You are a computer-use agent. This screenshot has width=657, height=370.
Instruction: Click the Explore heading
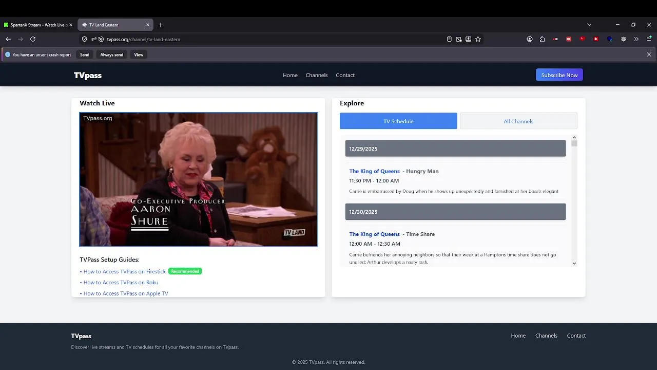pyautogui.click(x=352, y=103)
